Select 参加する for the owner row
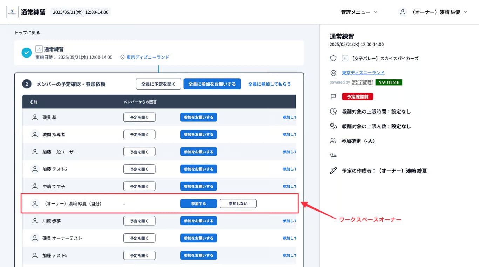479x267 pixels. 198,203
